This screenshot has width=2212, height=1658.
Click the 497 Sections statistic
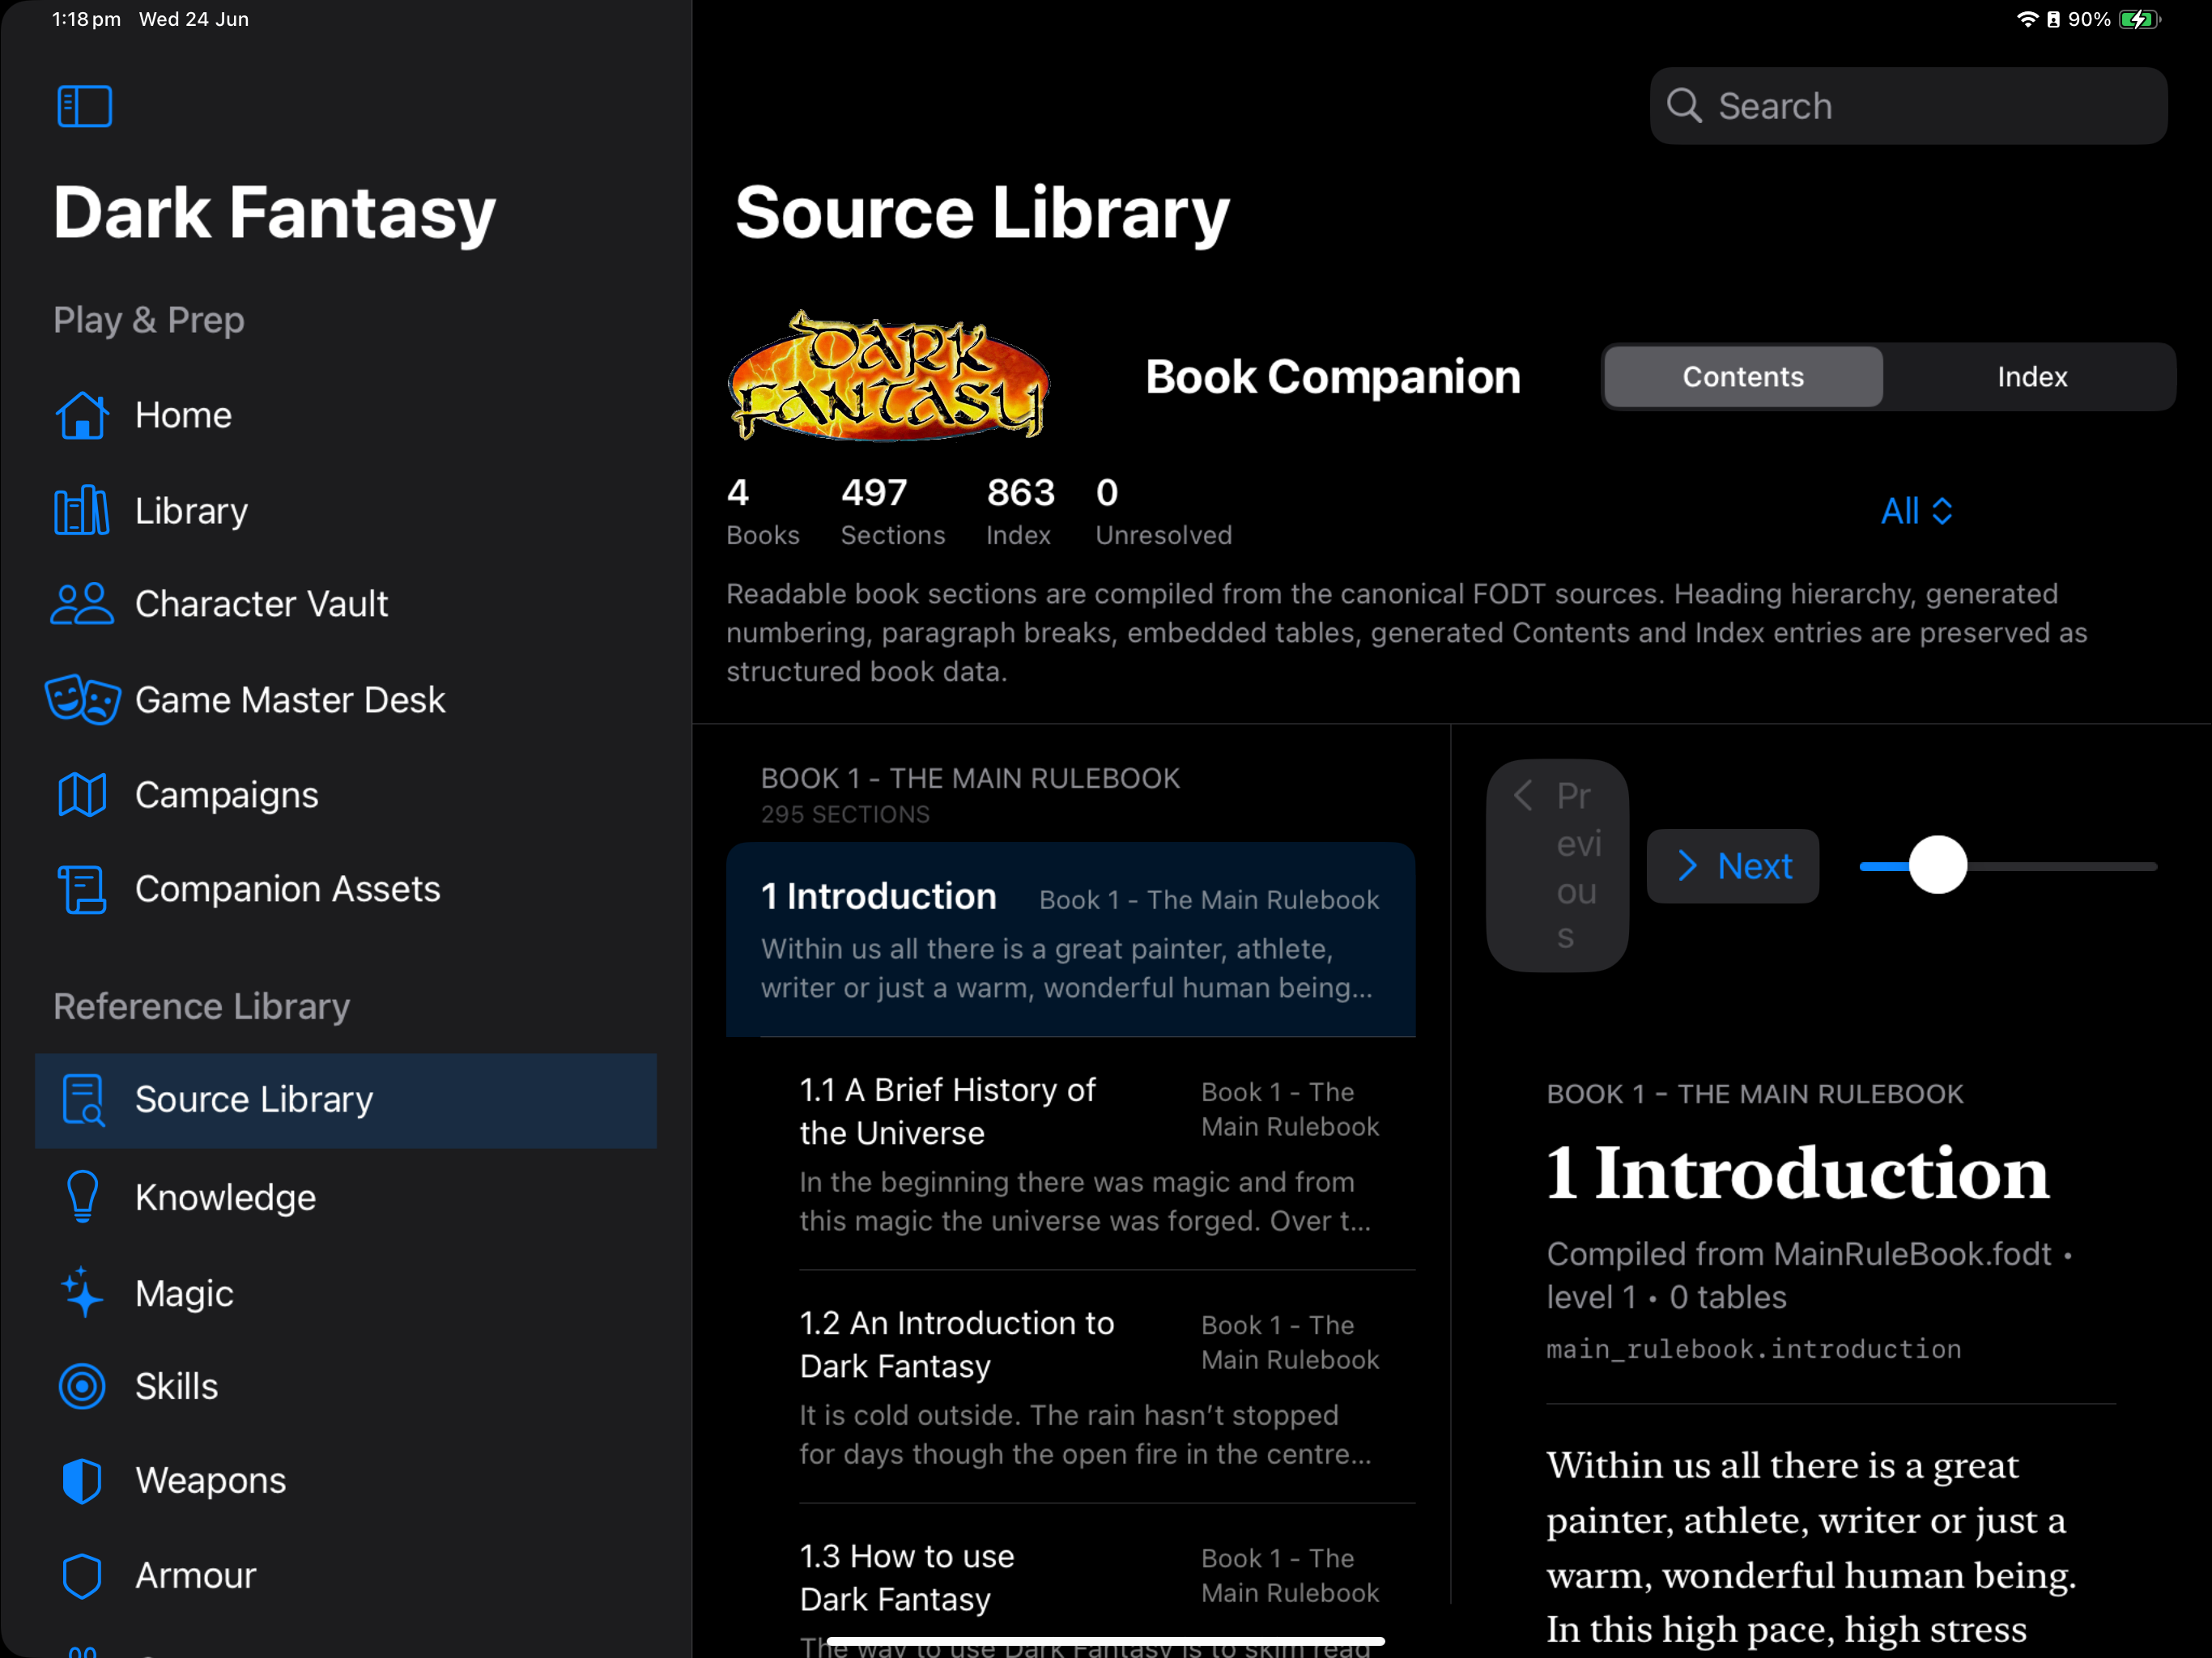coord(892,512)
